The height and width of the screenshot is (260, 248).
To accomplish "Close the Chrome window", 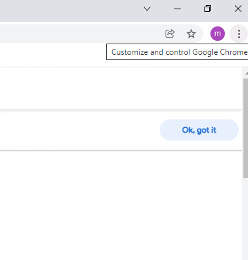I will click(x=238, y=9).
